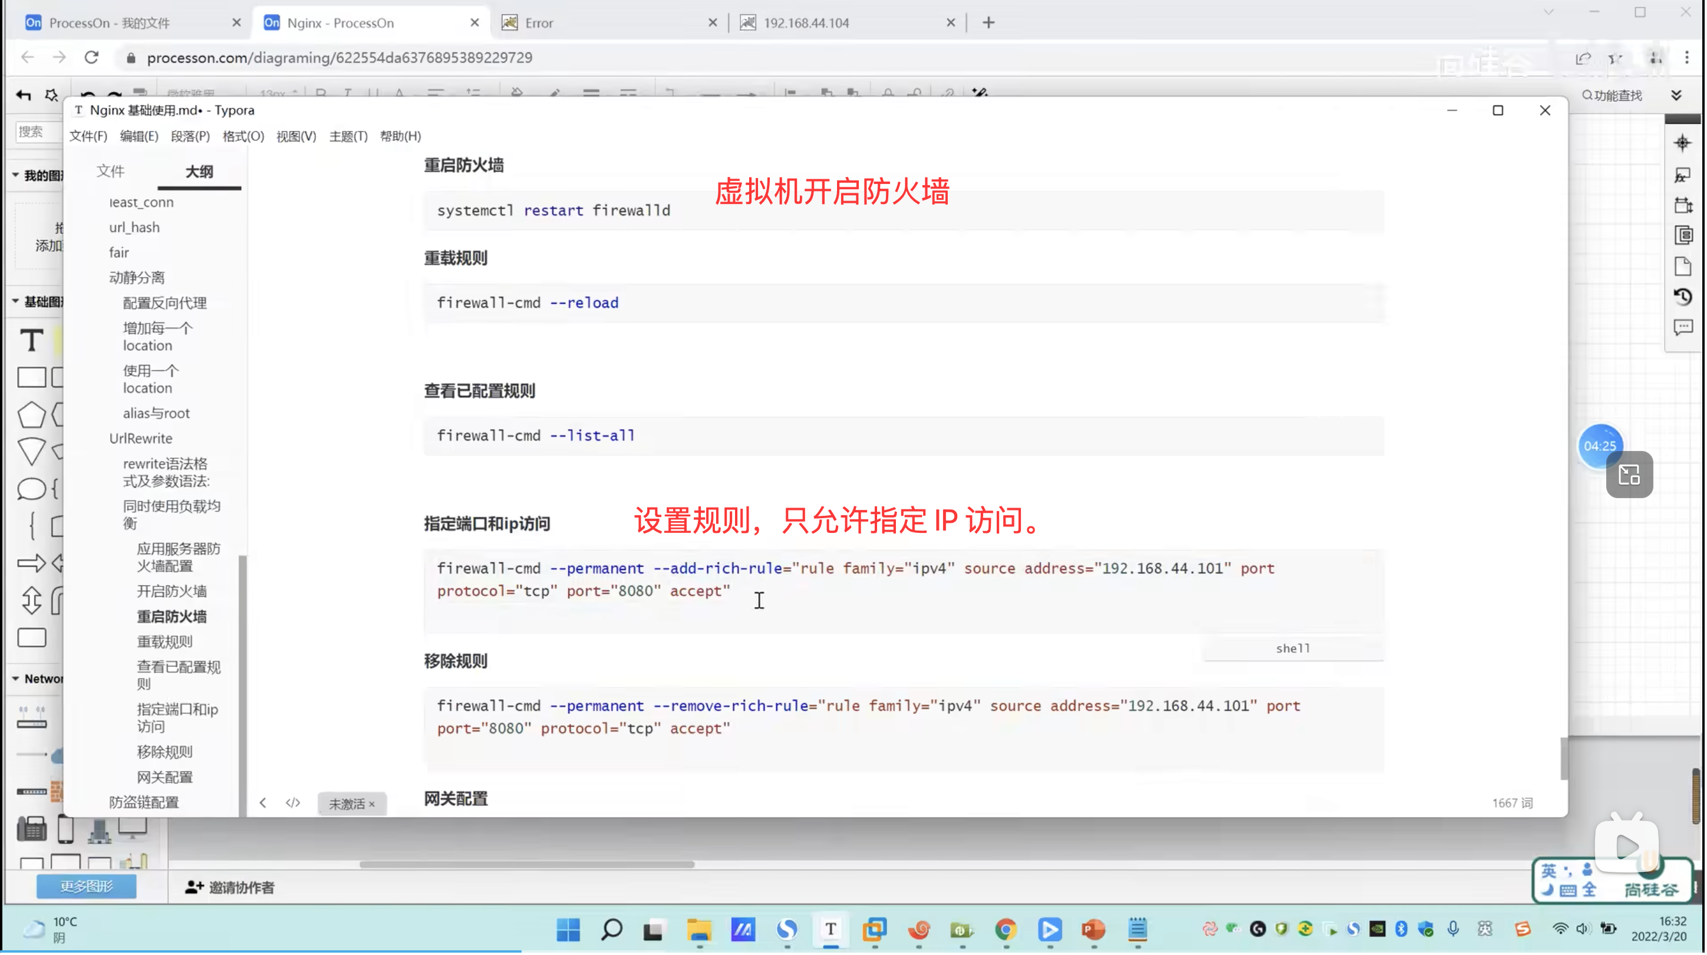Dismiss the 未激活 badge with its x
Screen dimensions: 1707x955
click(372, 805)
